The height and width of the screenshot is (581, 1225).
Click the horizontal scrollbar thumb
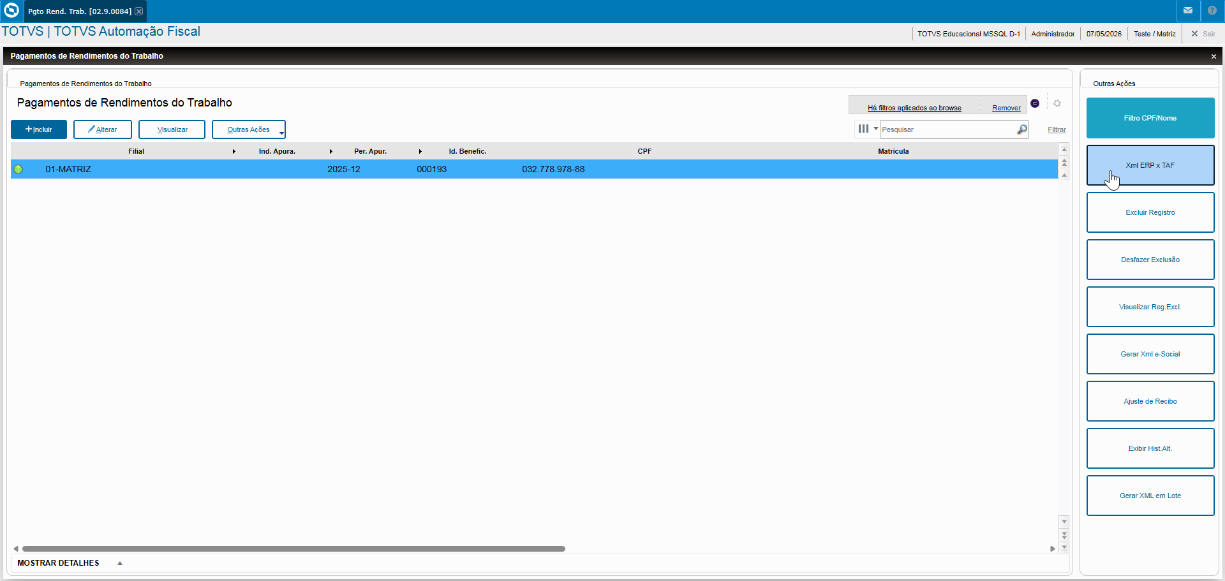click(x=293, y=548)
